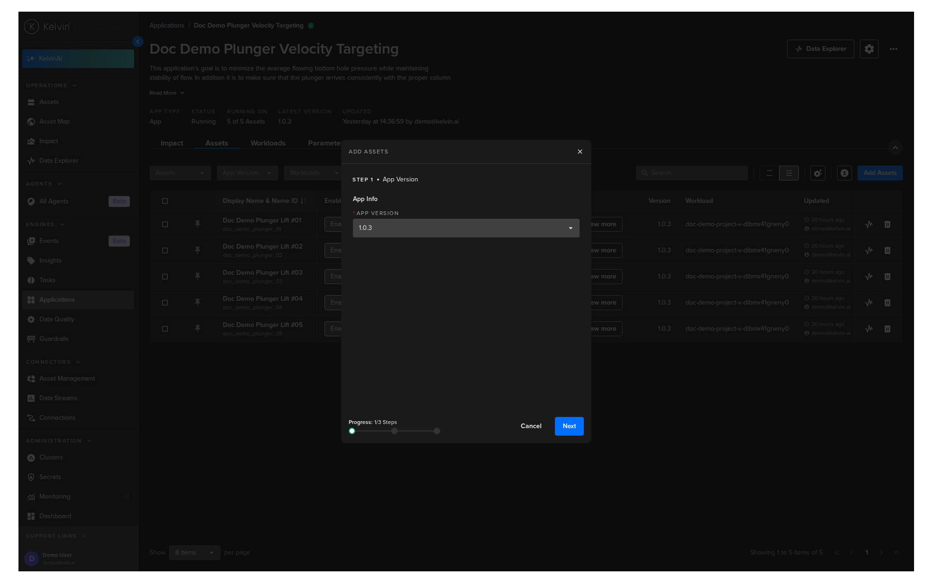This screenshot has width=933, height=583.
Task: Open the App Version filter dropdown
Action: point(247,173)
